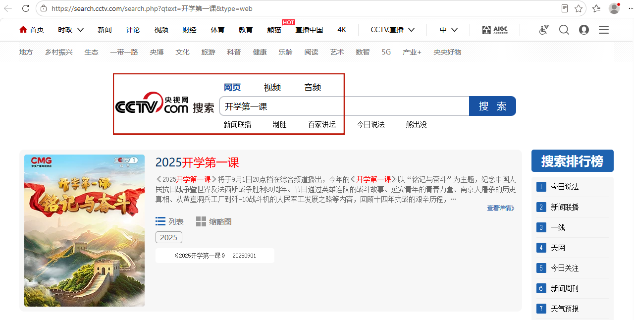Select the 音频 search tab

point(313,87)
